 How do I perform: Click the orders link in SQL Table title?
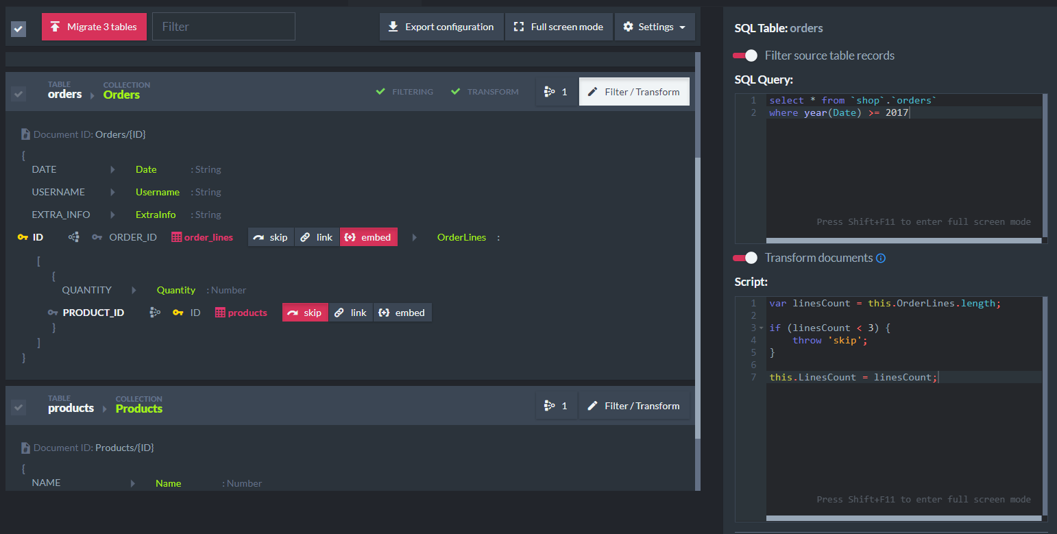click(806, 28)
